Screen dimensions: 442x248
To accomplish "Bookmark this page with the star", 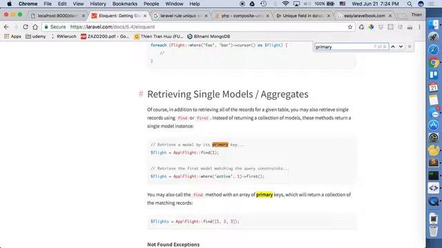I will click(350, 27).
